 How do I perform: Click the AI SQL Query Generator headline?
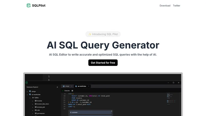[x=103, y=45]
